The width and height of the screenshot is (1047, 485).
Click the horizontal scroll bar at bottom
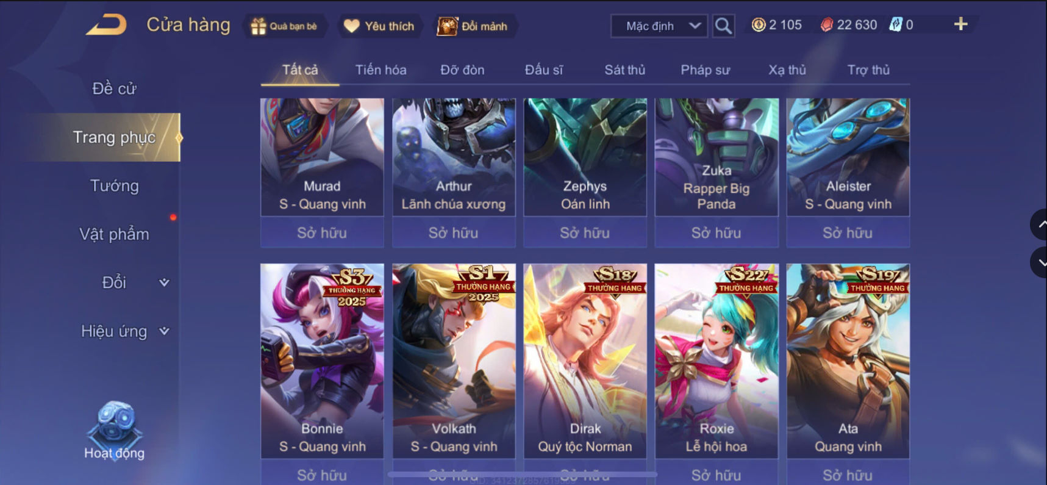click(523, 474)
